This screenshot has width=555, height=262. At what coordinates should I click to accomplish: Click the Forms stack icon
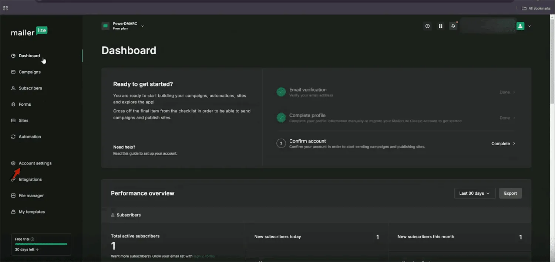[13, 104]
